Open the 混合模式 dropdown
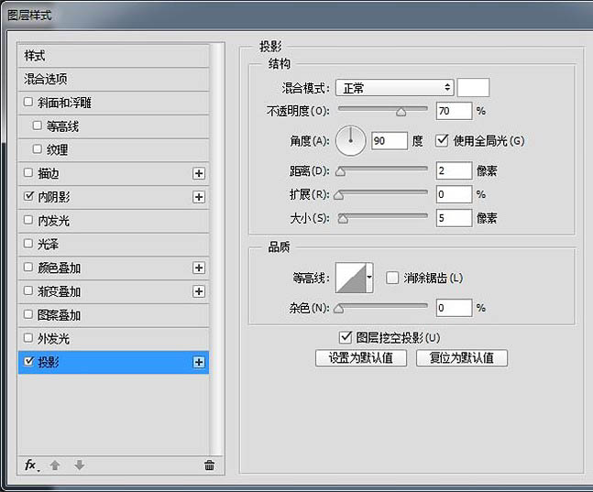The width and height of the screenshot is (593, 492). pyautogui.click(x=395, y=88)
